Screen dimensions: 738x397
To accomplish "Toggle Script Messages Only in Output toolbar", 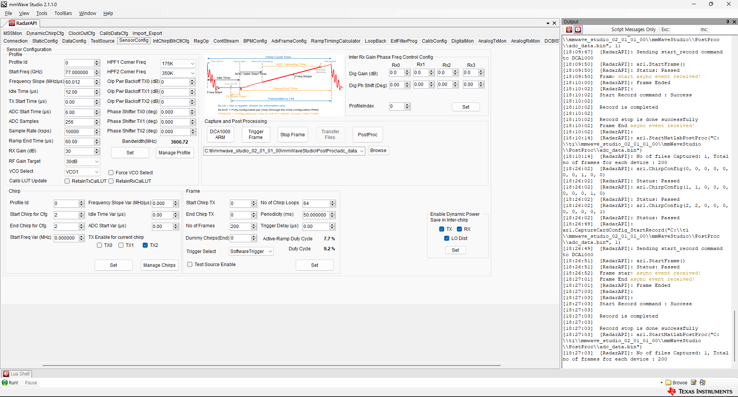I will coord(633,30).
